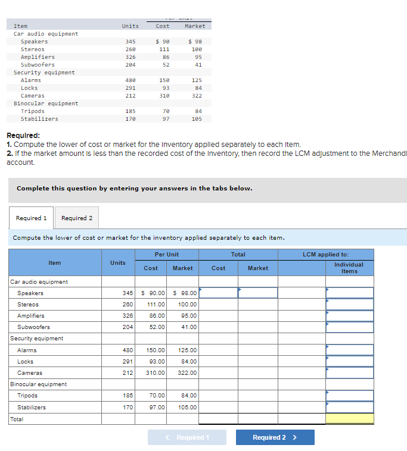Screen dimensions: 407x451
Task: Click the 'Alarms' label in the answer table
Action: [27, 350]
